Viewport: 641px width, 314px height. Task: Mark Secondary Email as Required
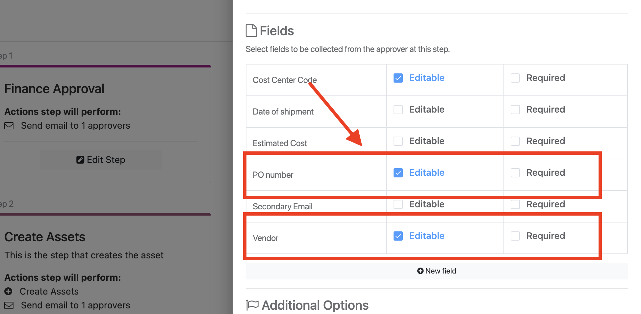(515, 204)
